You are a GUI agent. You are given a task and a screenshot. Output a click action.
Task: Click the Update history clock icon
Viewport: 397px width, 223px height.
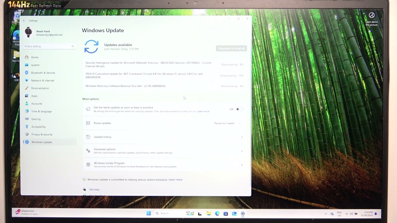(x=88, y=137)
